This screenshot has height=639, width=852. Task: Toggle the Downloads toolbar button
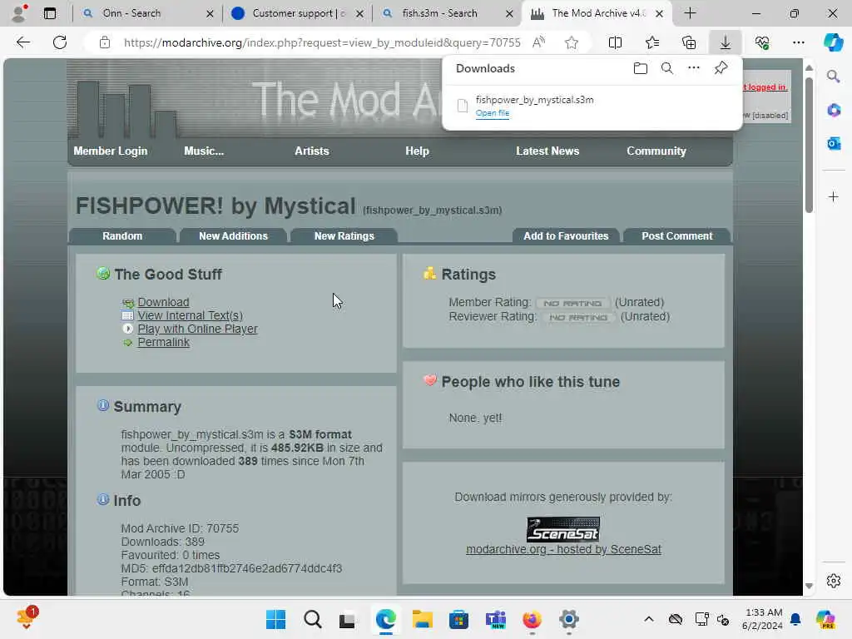(x=726, y=42)
